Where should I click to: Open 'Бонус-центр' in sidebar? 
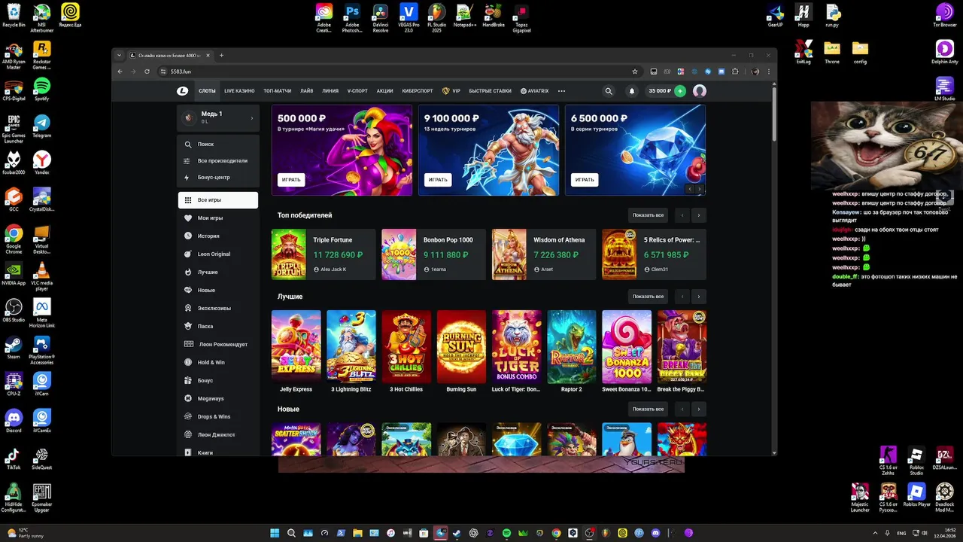[x=218, y=177]
